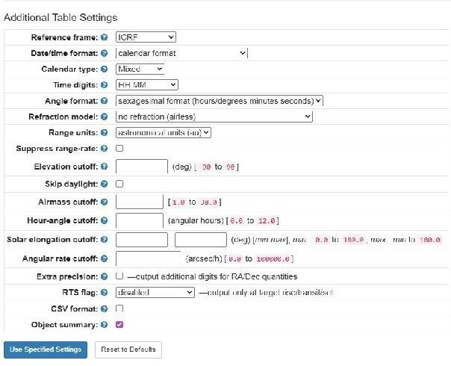Image resolution: width=451 pixels, height=366 pixels.
Task: Click the Airmass cutoff input field
Action: coord(140,202)
